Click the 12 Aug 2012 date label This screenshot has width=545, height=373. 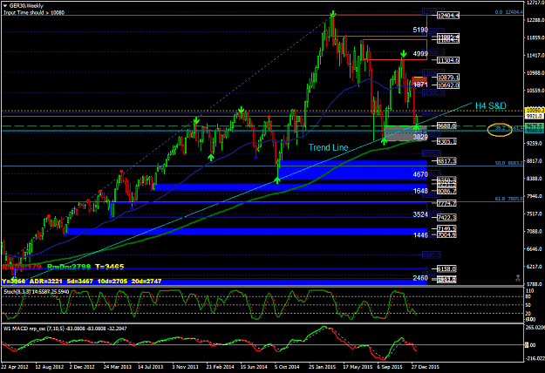click(x=50, y=367)
